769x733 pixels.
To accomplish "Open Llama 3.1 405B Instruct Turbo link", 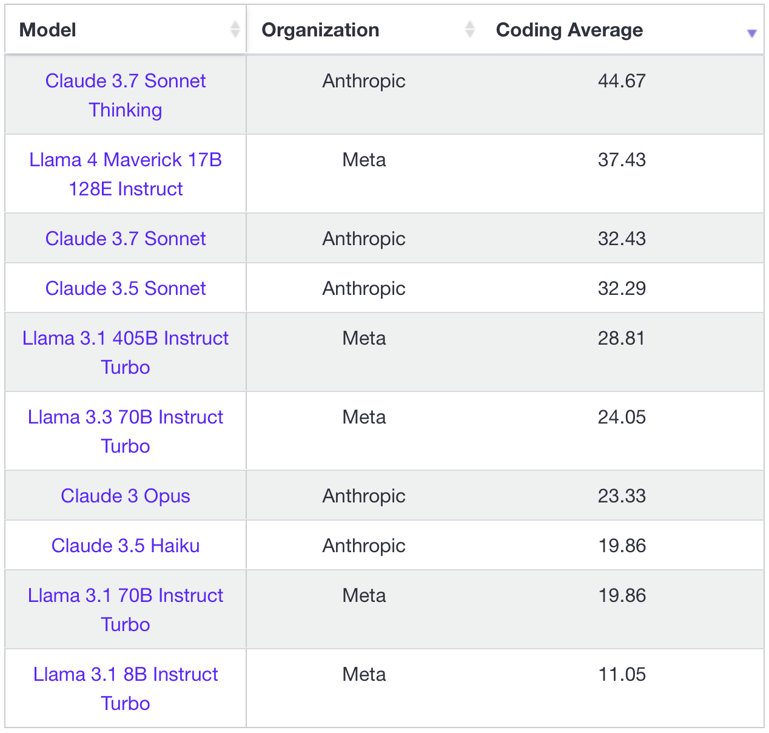I will pos(126,353).
